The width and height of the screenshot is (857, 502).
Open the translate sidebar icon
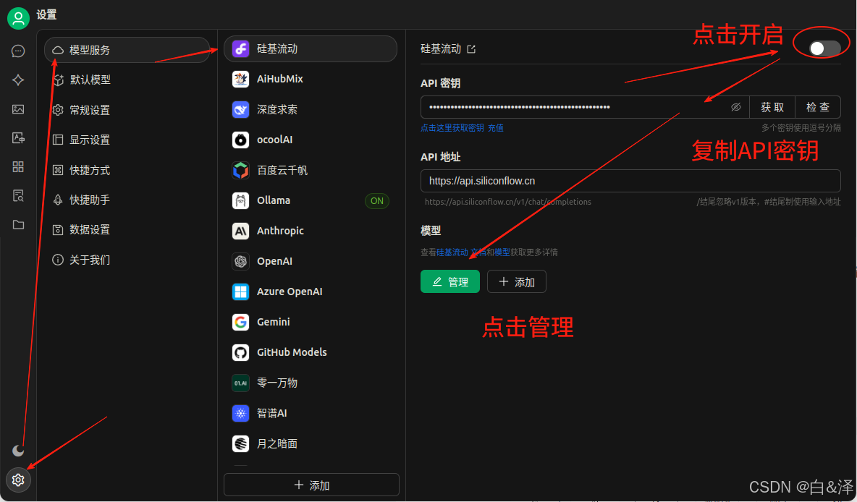(18, 137)
